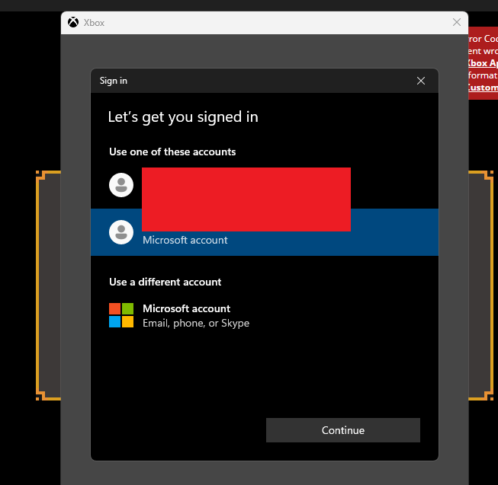Click 'Let's get you signed in' title

pyautogui.click(x=183, y=117)
